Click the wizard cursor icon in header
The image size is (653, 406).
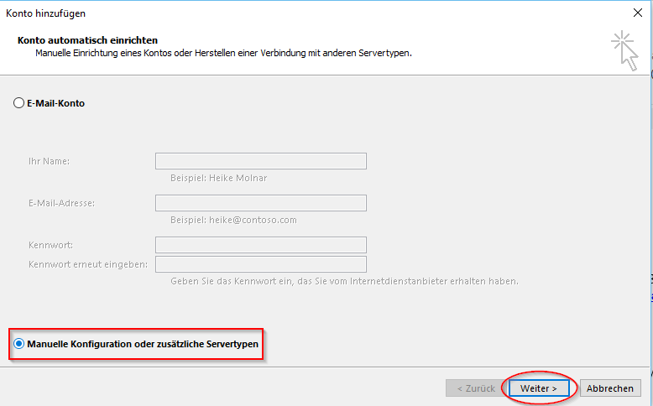coord(624,51)
